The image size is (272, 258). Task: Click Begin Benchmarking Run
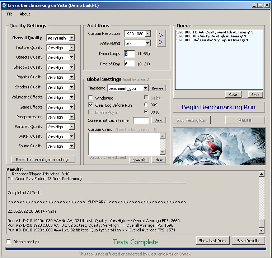point(219,107)
